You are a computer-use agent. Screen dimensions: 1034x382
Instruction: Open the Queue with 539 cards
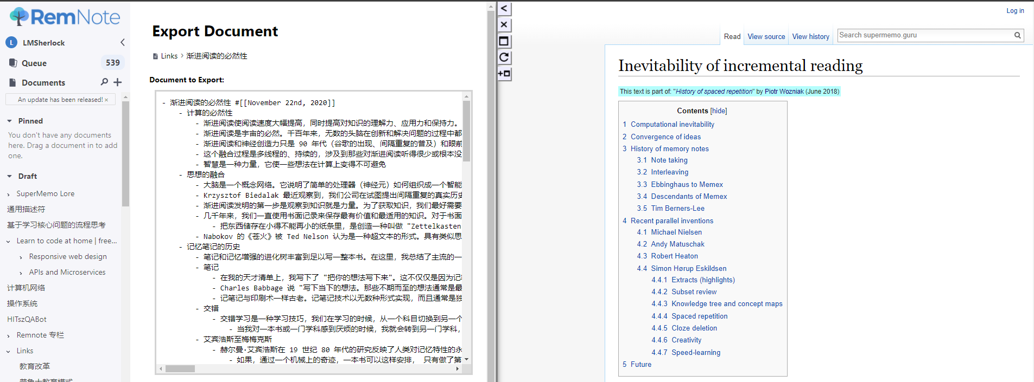point(65,63)
